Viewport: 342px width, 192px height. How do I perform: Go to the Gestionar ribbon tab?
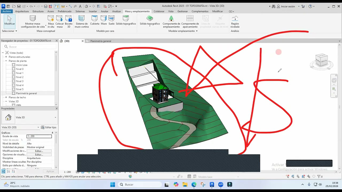pyautogui.click(x=182, y=11)
